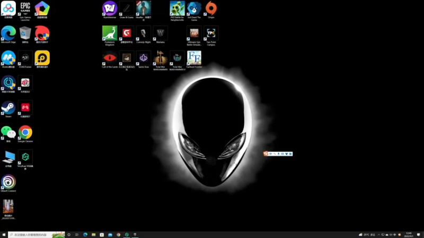Select the Steam desktop shortcut
Viewport: 424px width, 238px height.
pos(8,109)
